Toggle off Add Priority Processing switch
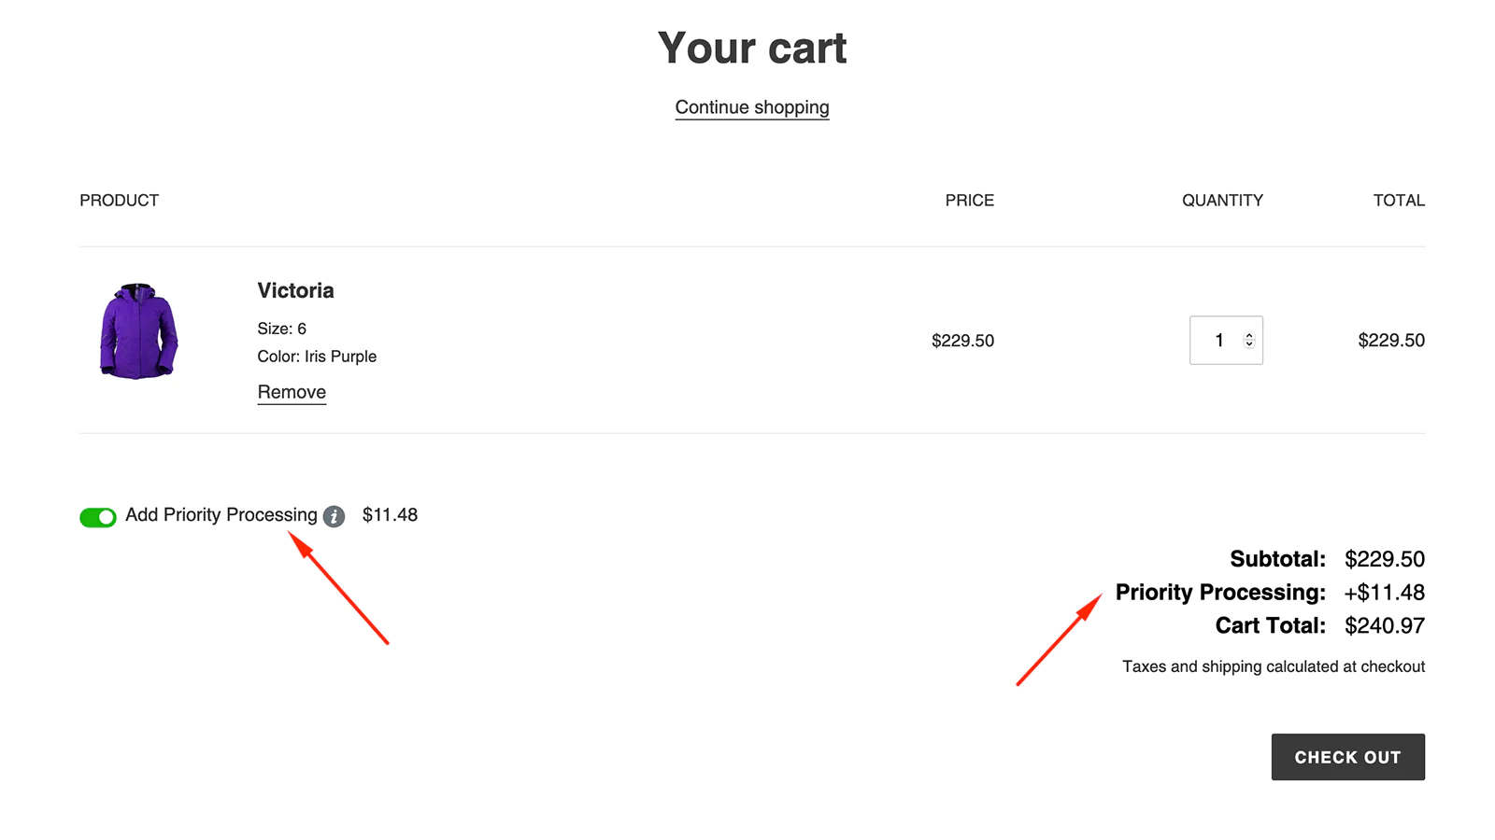 click(98, 517)
